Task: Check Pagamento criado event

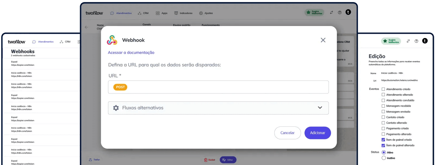Action: (x=383, y=128)
